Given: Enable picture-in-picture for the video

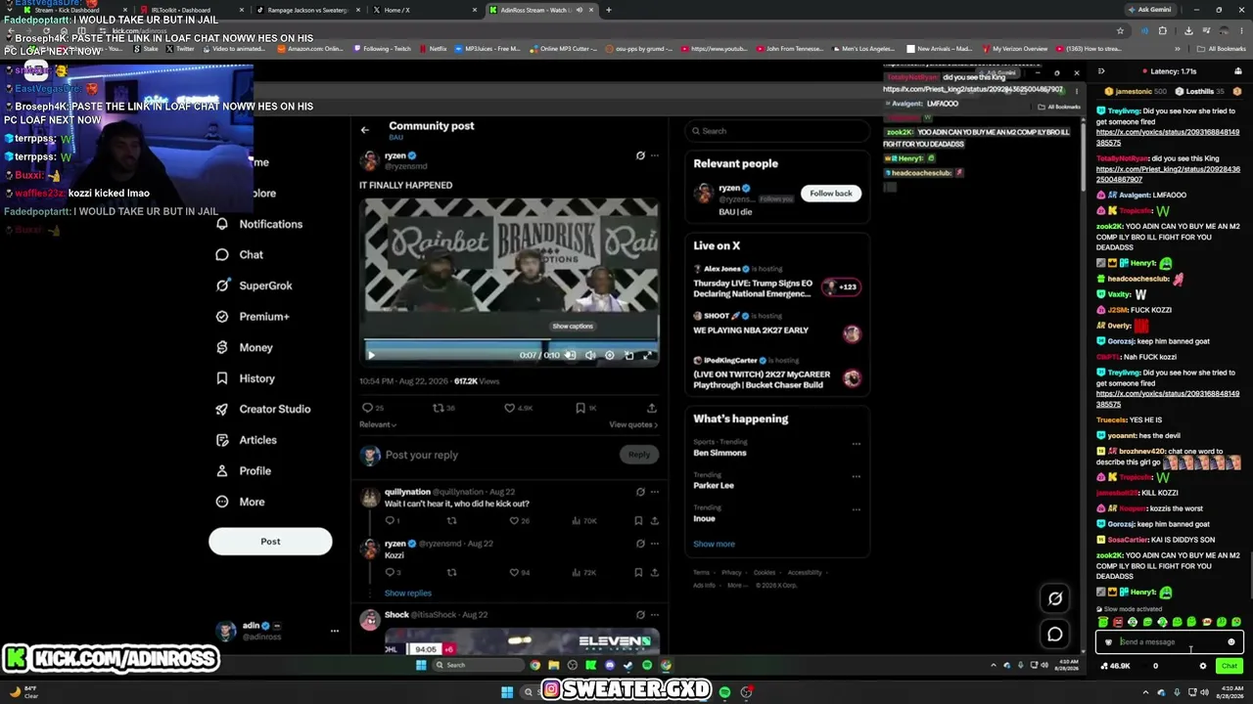Looking at the screenshot, I should 628,355.
